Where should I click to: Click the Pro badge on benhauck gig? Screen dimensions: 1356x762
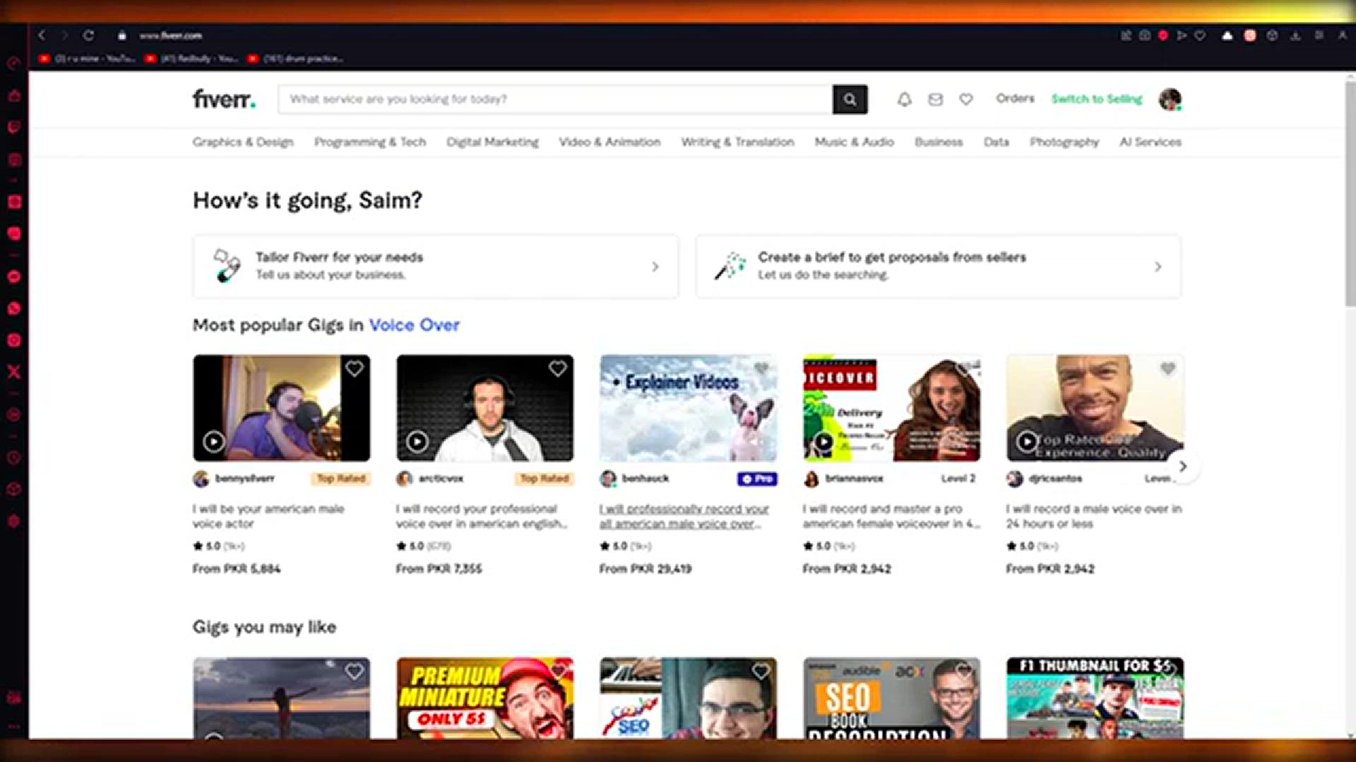(757, 479)
